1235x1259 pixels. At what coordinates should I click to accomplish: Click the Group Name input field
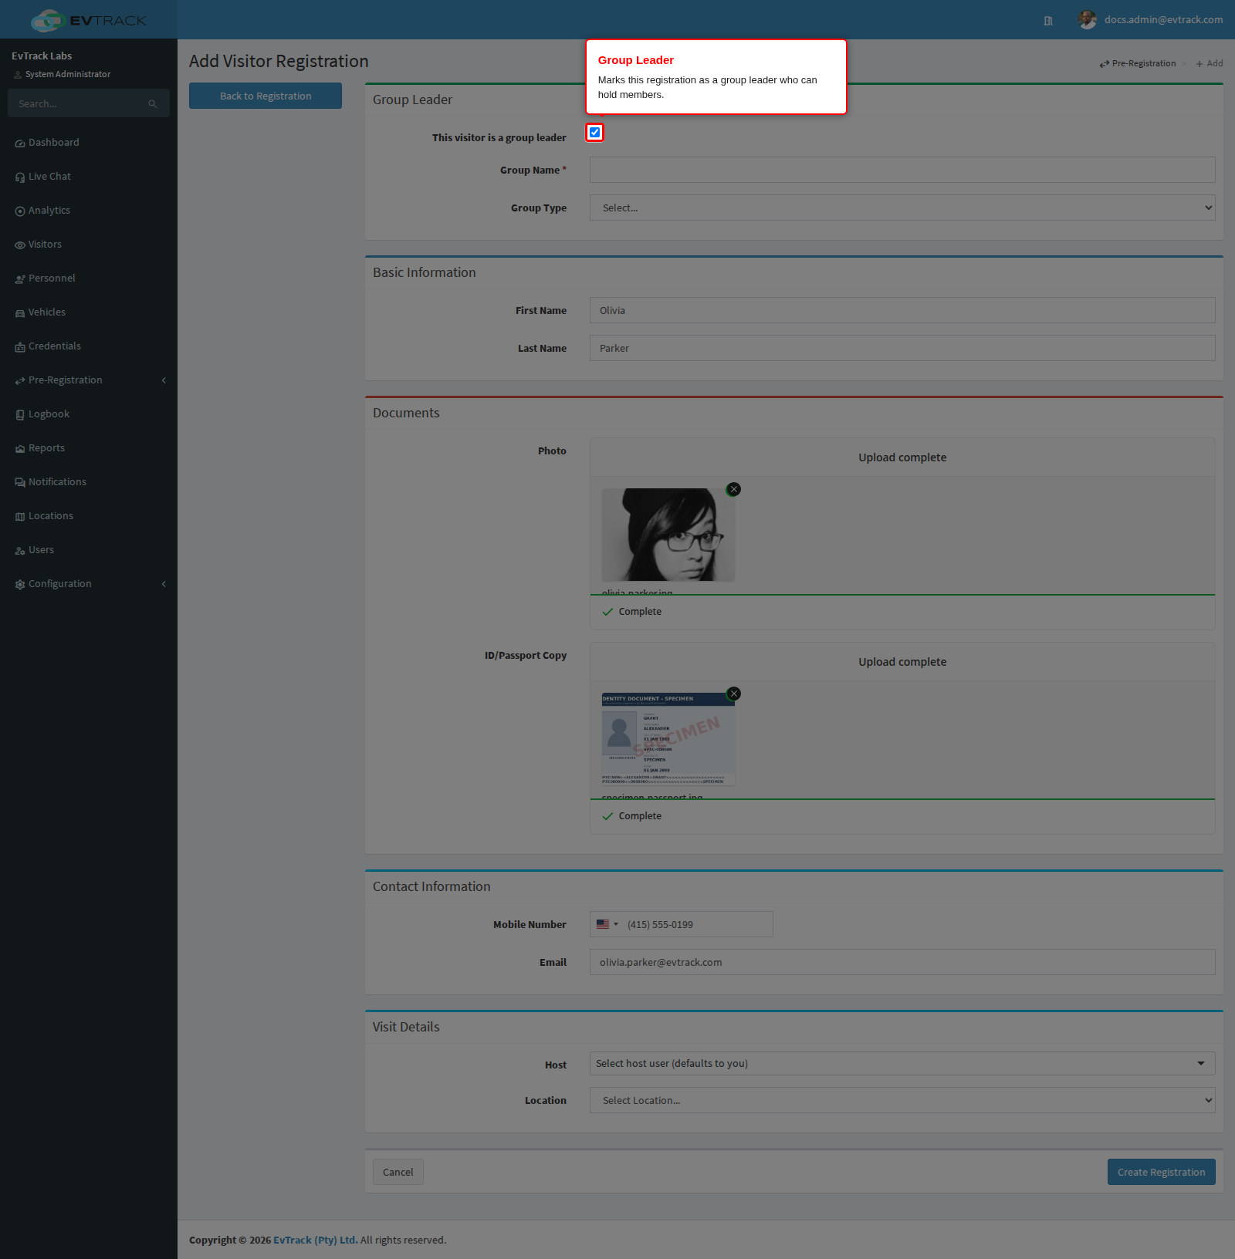[902, 170]
